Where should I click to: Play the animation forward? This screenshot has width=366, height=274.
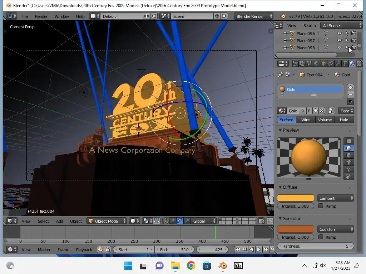pos(259,249)
